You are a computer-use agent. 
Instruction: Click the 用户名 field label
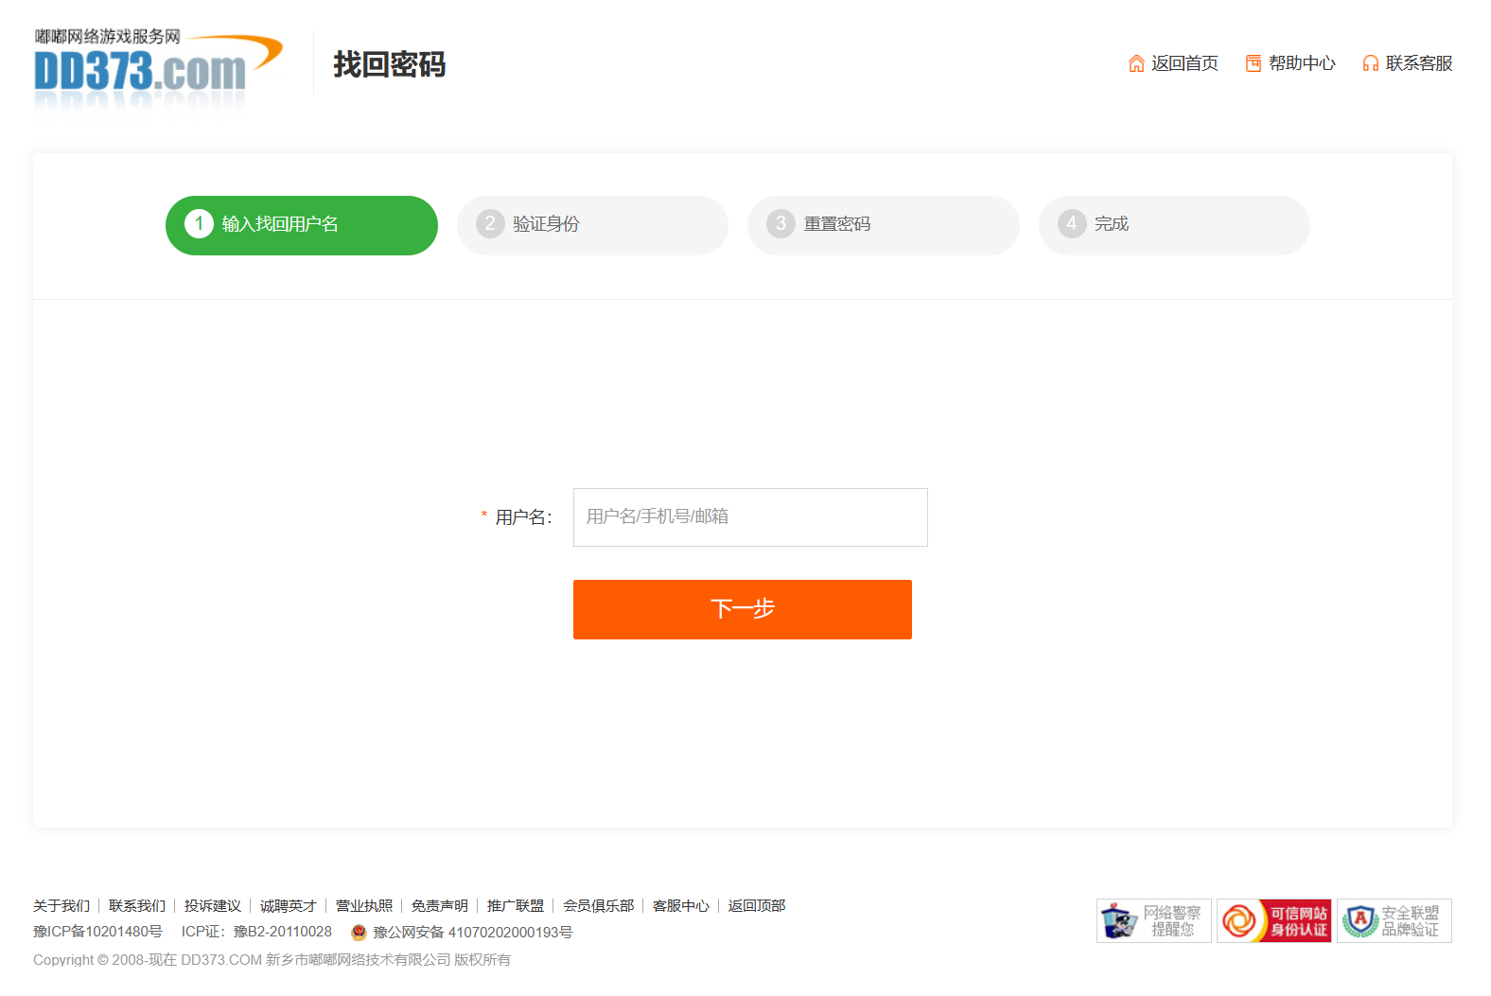pyautogui.click(x=524, y=517)
